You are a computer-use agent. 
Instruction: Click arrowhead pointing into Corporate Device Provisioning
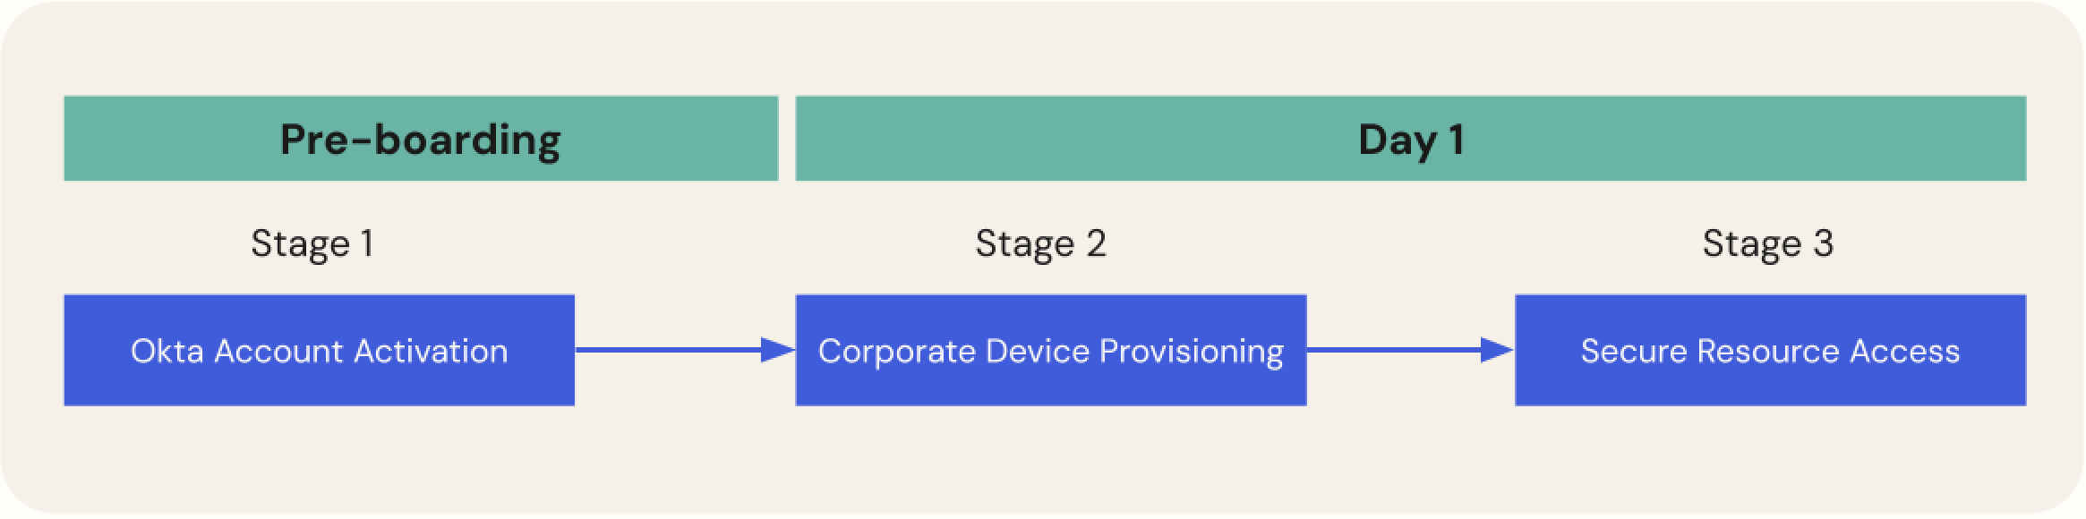778,350
